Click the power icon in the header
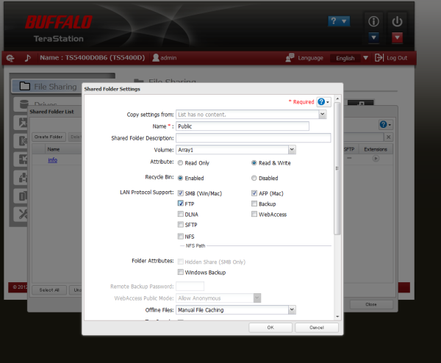The image size is (441, 363). click(x=398, y=21)
